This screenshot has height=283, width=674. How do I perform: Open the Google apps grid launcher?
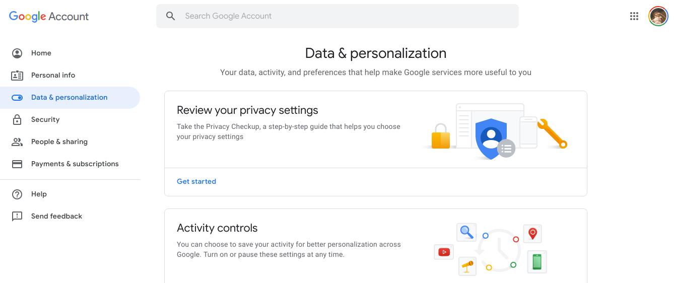pyautogui.click(x=634, y=16)
